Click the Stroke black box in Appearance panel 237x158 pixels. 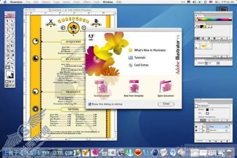pyautogui.click(x=207, y=110)
